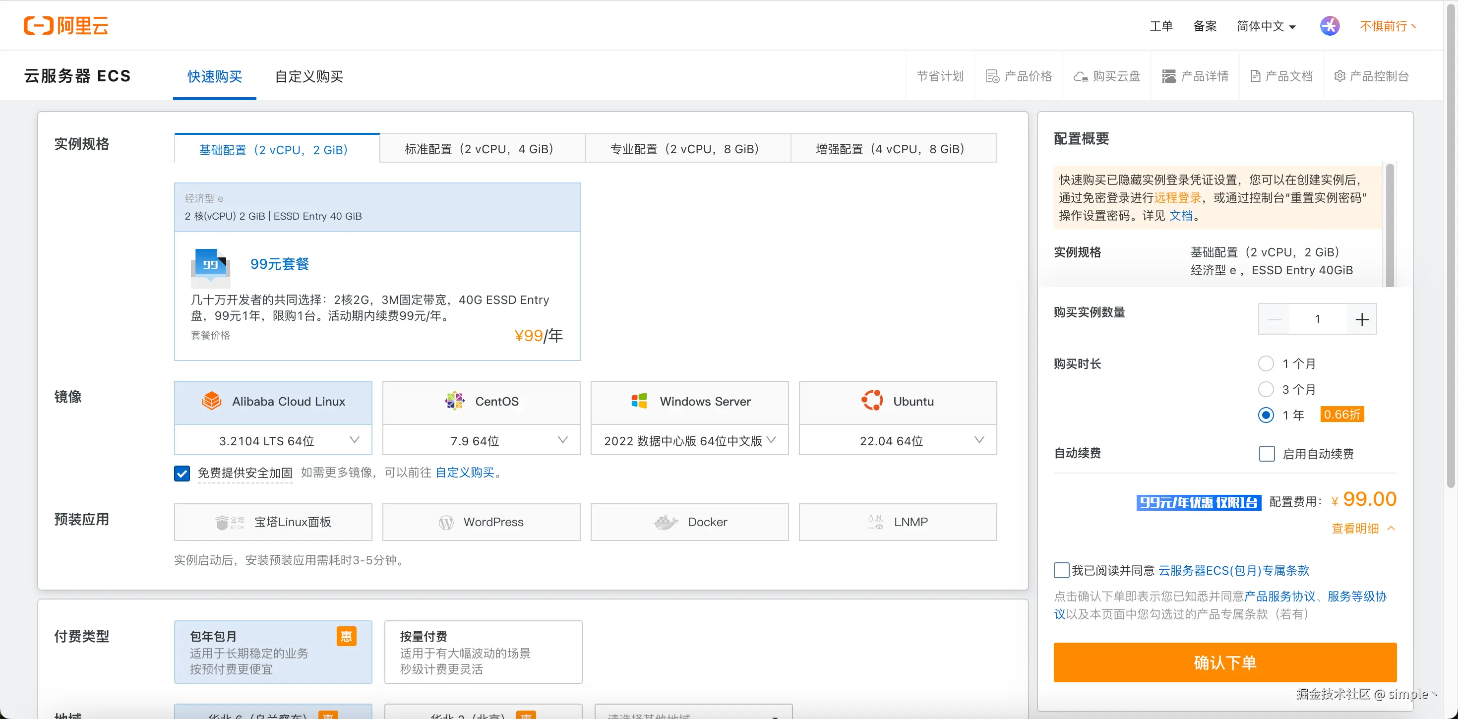1458x719 pixels.
Task: Select the Windows Server logo icon
Action: tap(639, 401)
